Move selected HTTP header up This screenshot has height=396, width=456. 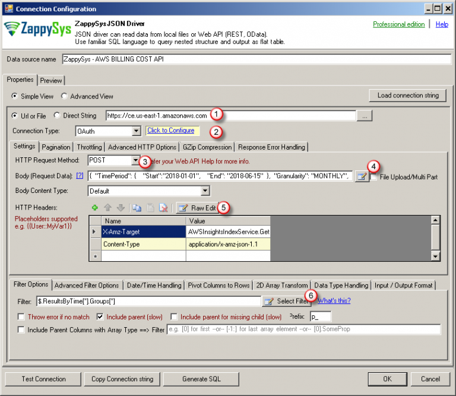coord(107,208)
